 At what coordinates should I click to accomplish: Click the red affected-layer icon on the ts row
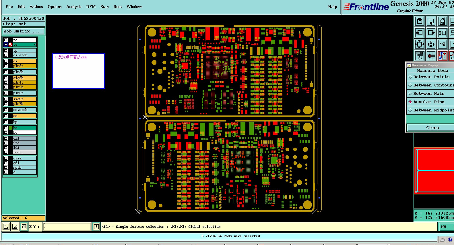[x=10, y=45]
